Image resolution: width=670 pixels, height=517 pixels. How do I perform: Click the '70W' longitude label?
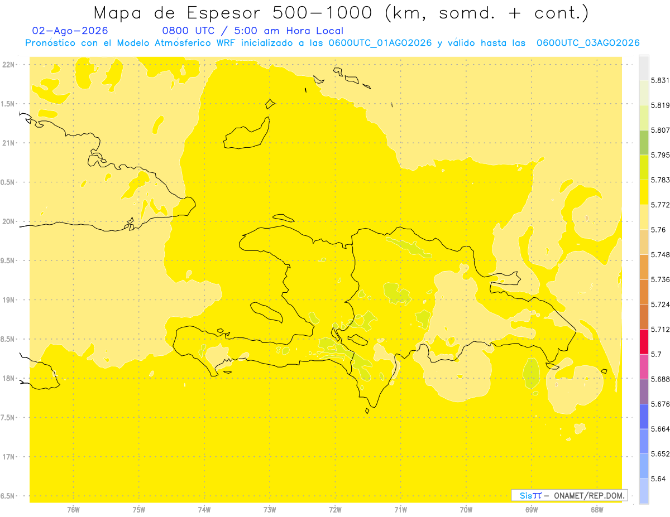click(x=466, y=510)
